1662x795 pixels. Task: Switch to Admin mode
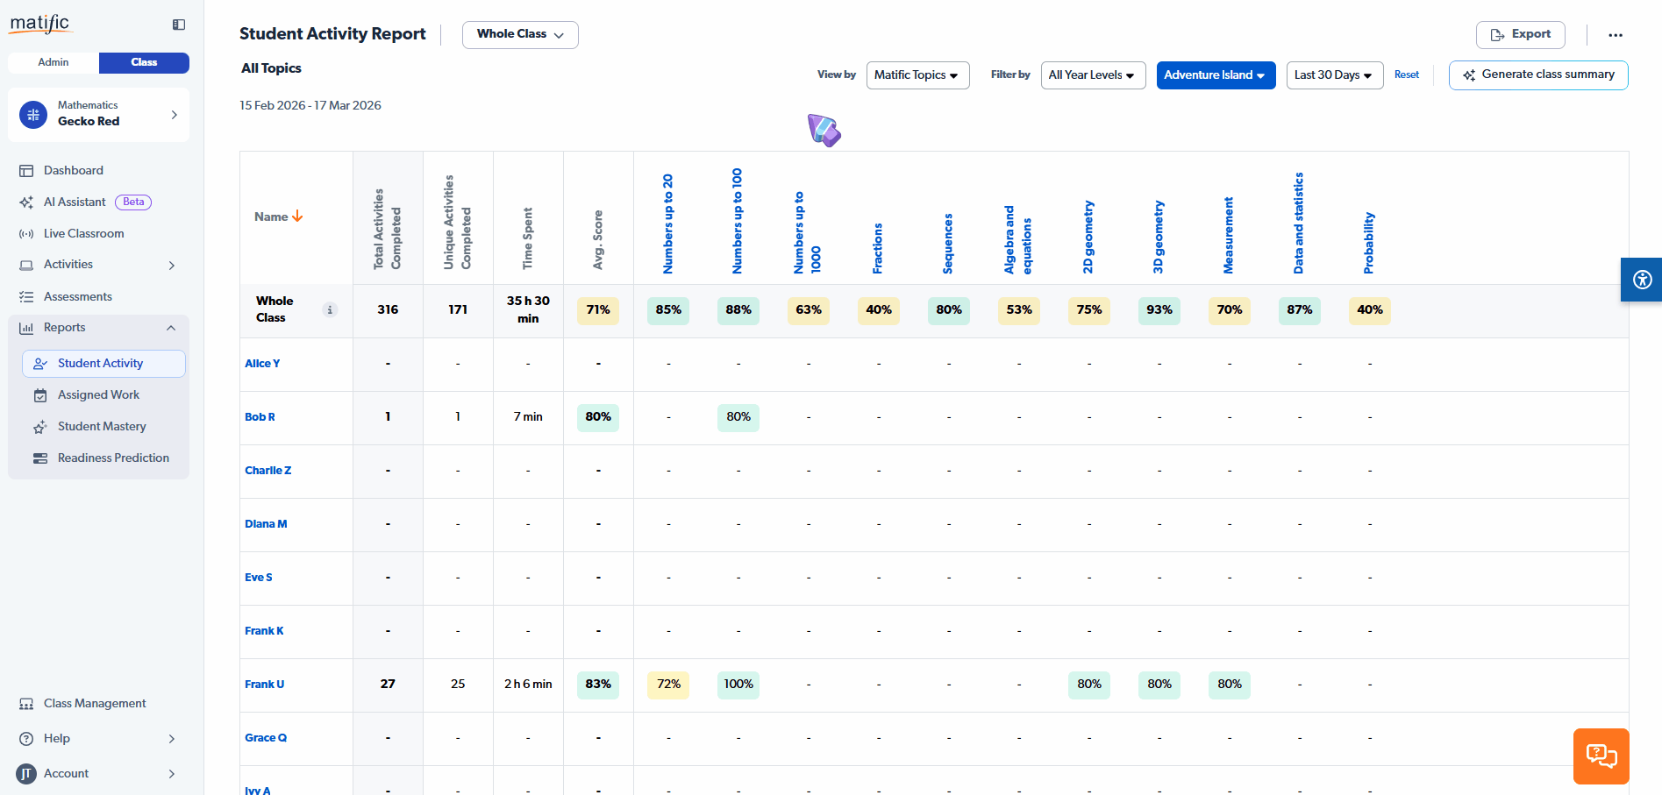53,62
